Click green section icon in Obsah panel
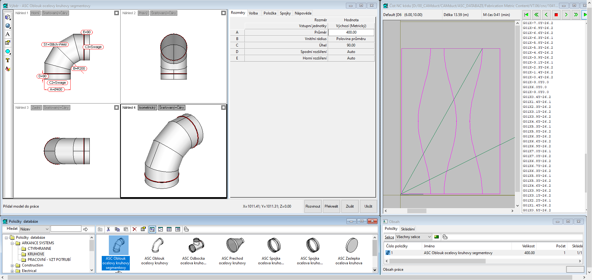This screenshot has height=280, width=592. (x=437, y=237)
